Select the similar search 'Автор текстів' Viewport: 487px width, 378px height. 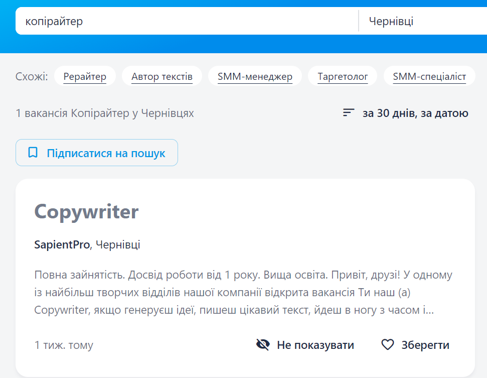tap(161, 76)
